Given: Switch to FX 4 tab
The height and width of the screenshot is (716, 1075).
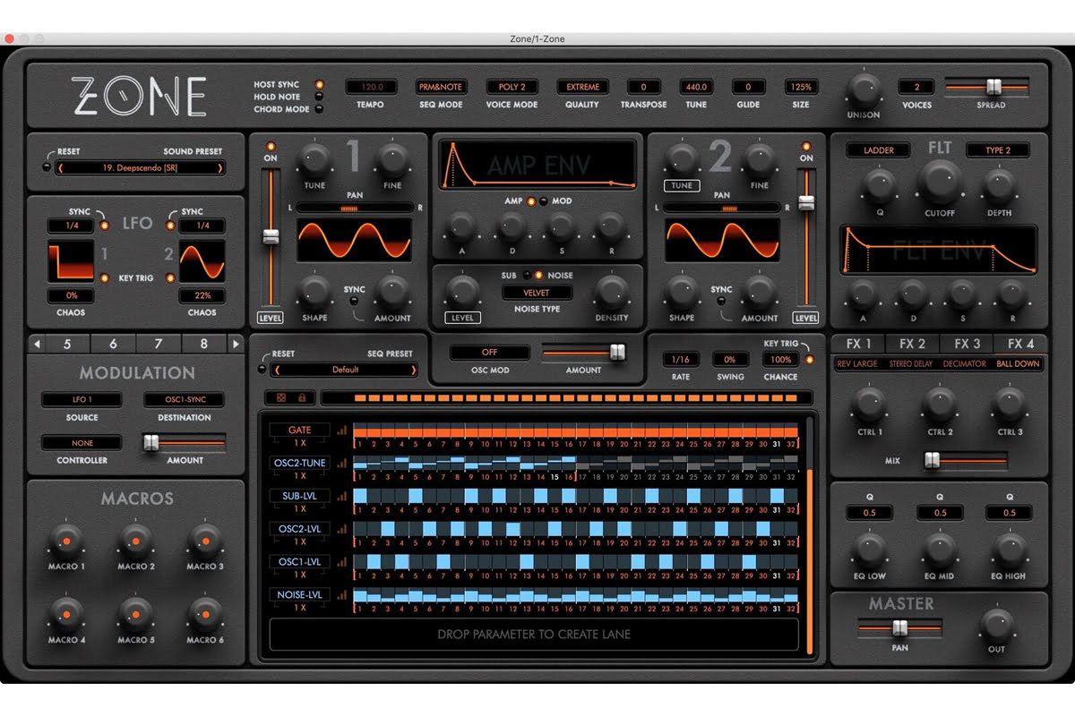Looking at the screenshot, I should pos(1020,344).
